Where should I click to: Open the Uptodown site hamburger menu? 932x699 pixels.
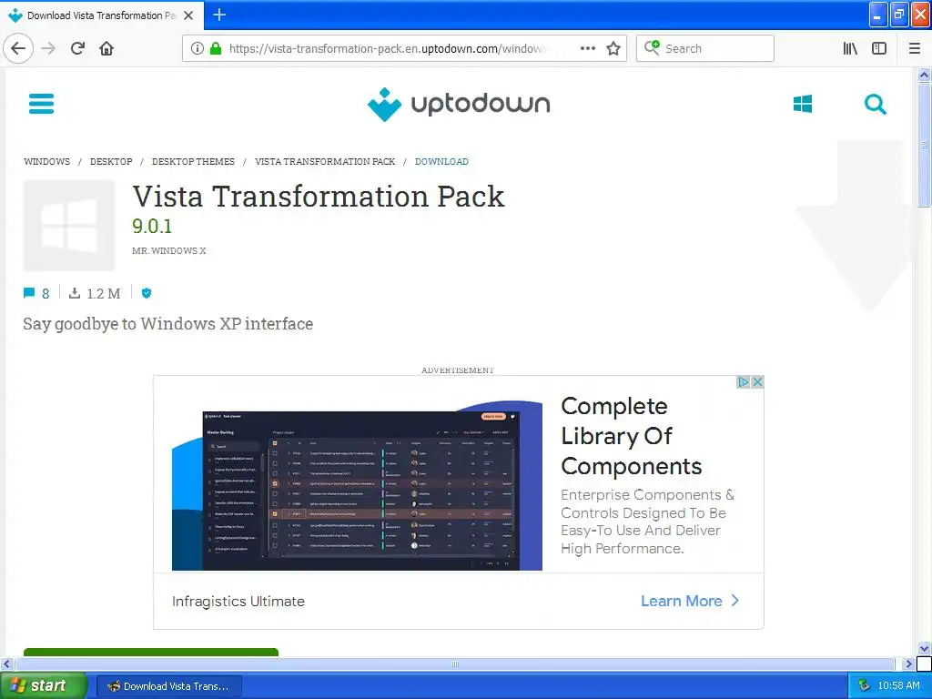pyautogui.click(x=42, y=104)
